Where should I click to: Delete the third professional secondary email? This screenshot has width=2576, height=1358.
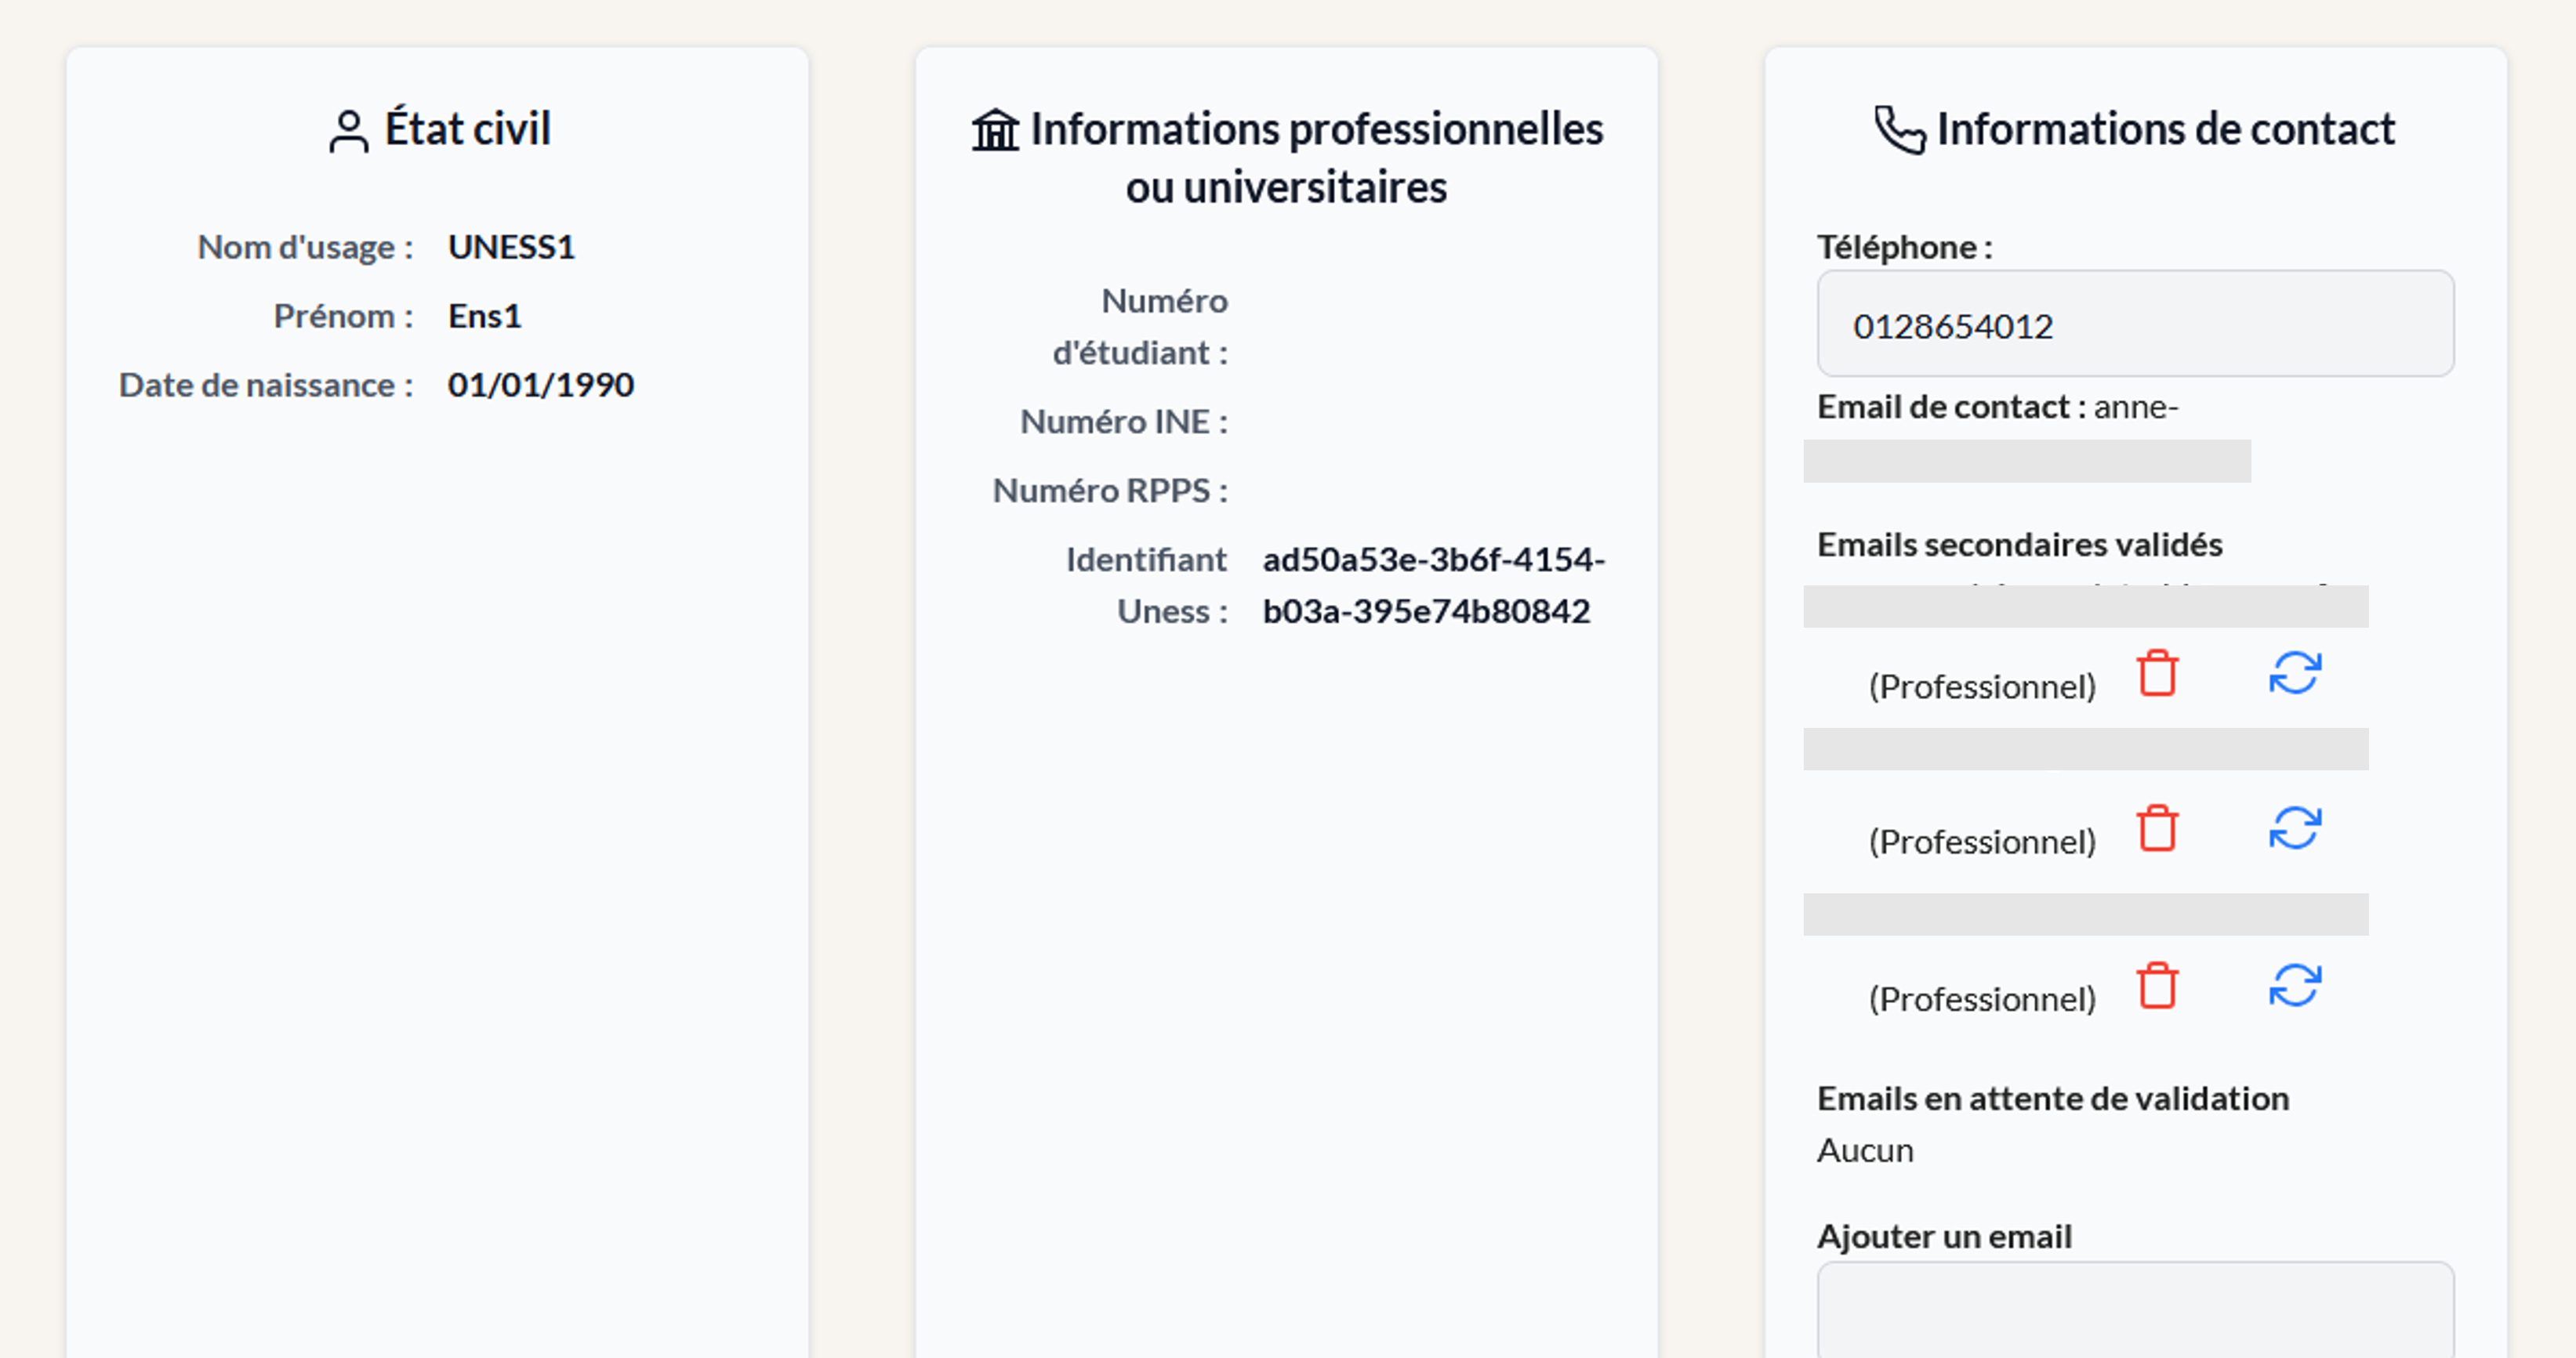pos(2157,985)
